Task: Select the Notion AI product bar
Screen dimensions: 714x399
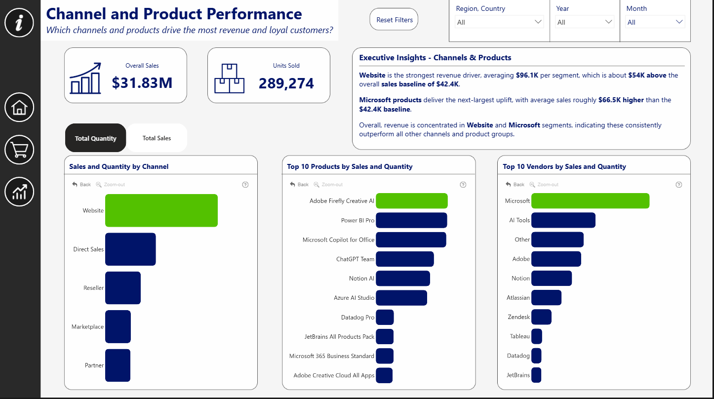Action: pyautogui.click(x=403, y=279)
